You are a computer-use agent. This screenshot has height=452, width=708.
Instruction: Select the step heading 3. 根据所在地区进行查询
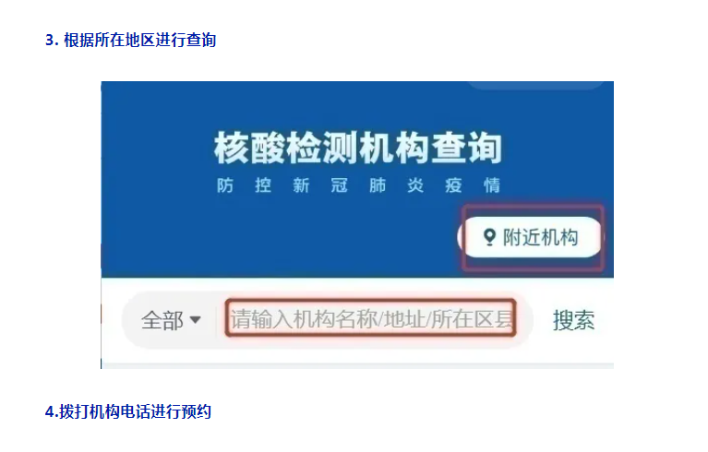click(x=131, y=41)
